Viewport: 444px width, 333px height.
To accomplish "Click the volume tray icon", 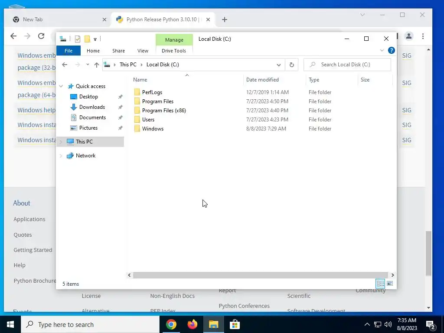I will pos(388,324).
